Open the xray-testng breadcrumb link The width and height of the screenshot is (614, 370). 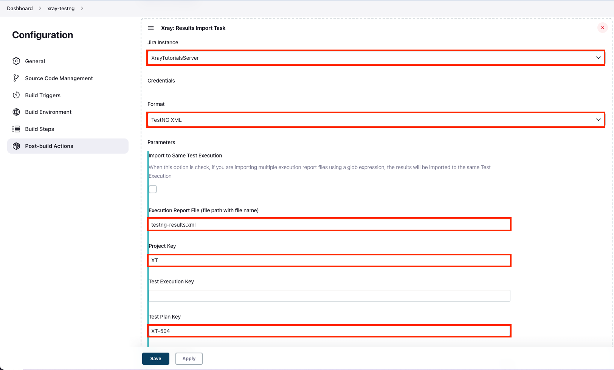61,8
